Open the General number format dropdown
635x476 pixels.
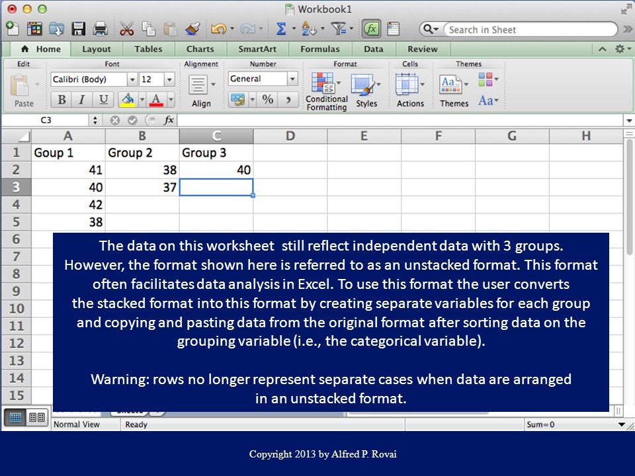292,79
